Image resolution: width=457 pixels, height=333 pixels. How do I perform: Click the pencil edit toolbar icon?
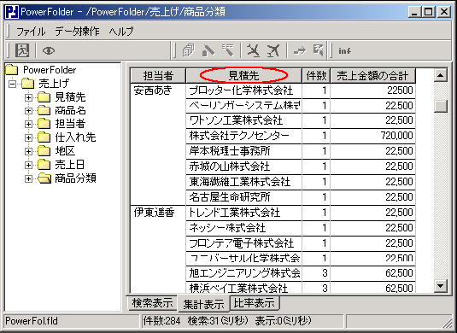click(208, 50)
